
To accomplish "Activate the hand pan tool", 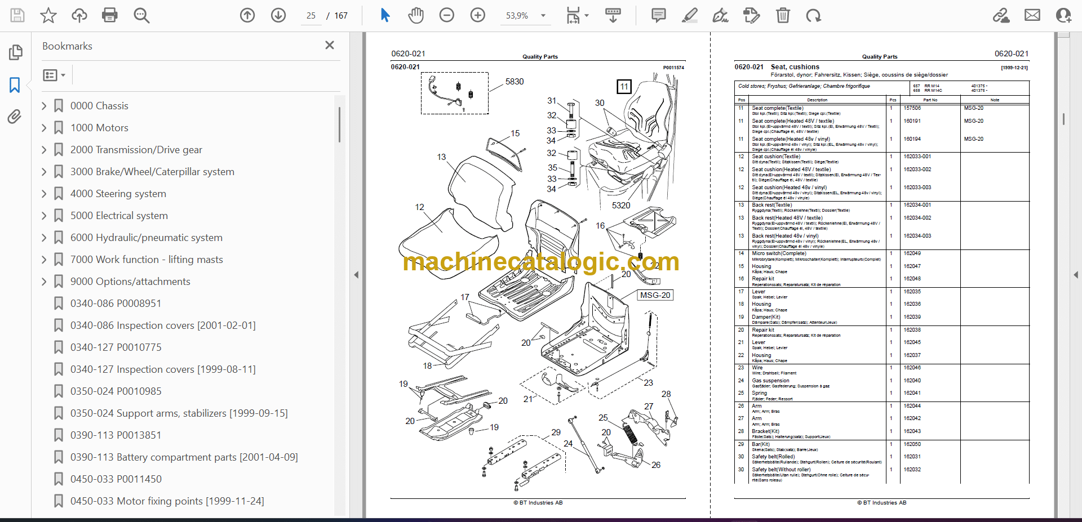I will click(x=416, y=15).
